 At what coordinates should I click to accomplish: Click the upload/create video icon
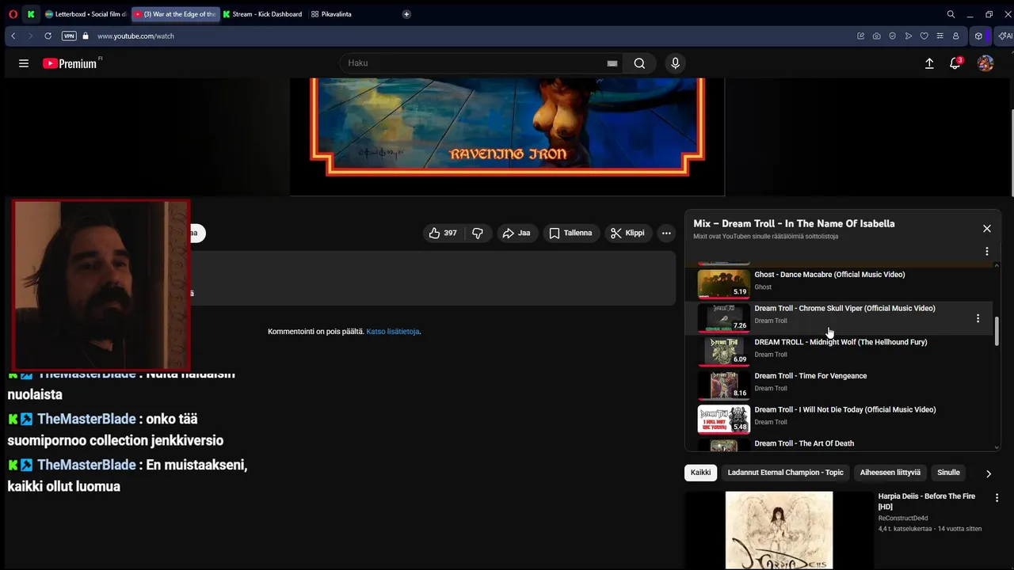click(x=929, y=63)
